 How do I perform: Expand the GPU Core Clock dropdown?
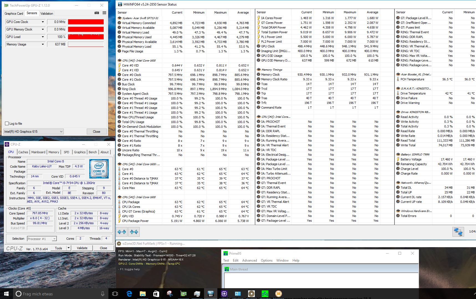[x=43, y=22]
